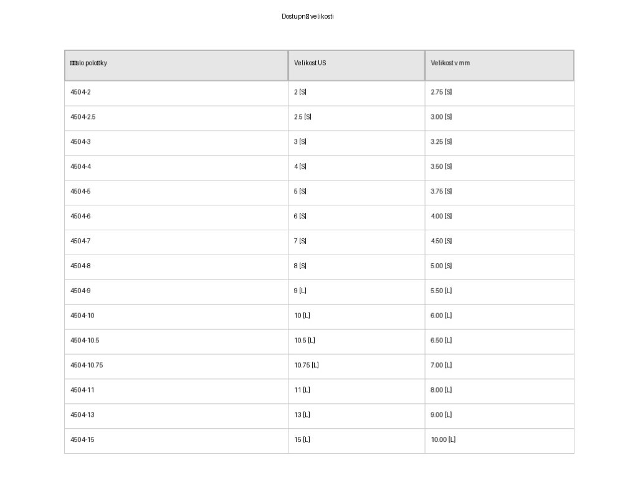
Task: Select item number 4504-2.5 cell
Action: point(83,117)
